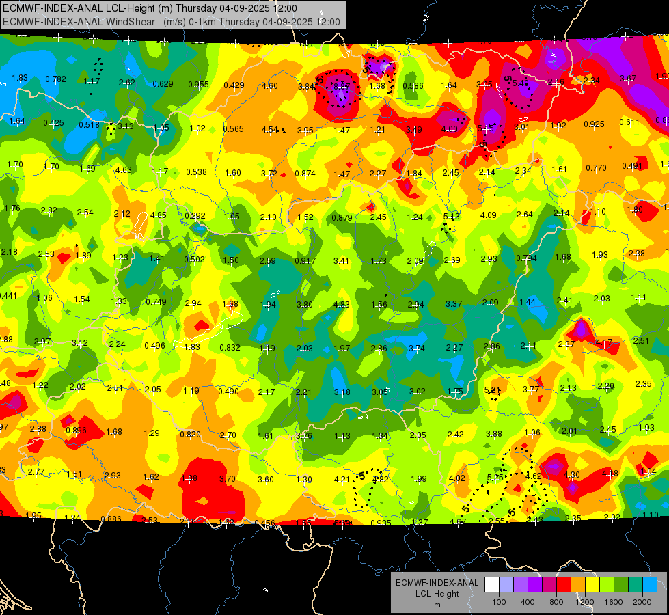Click the wind shear value 0.925
Image resolution: width=669 pixels, height=615 pixels.
594,124
